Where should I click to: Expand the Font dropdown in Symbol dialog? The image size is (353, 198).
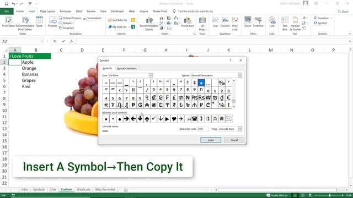click(151, 75)
